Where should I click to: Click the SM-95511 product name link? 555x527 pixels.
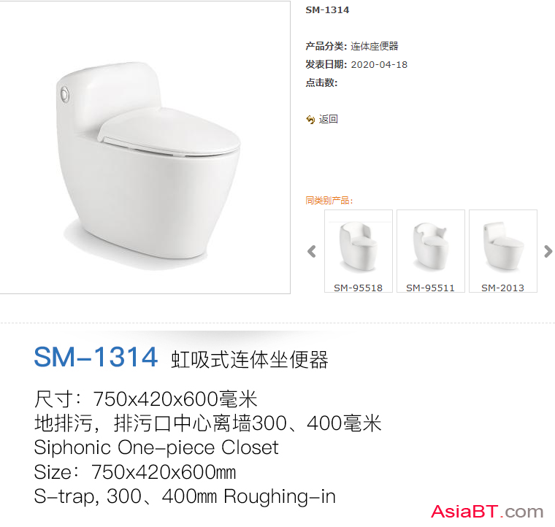coord(430,288)
